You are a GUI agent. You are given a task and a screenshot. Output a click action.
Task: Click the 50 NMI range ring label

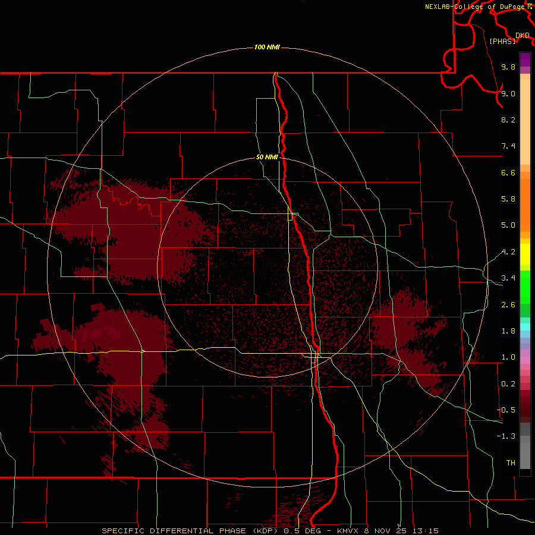click(267, 157)
